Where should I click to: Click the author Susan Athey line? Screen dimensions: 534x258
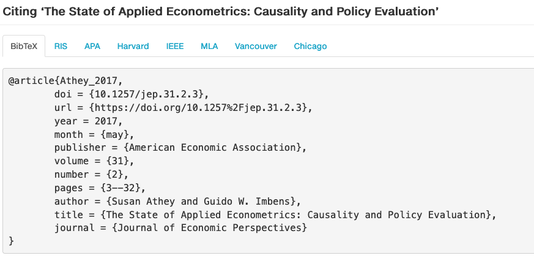click(177, 202)
